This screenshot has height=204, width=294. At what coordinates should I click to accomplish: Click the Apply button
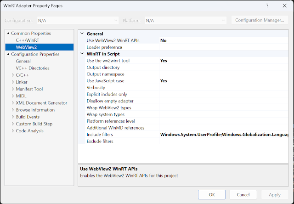pyautogui.click(x=275, y=194)
